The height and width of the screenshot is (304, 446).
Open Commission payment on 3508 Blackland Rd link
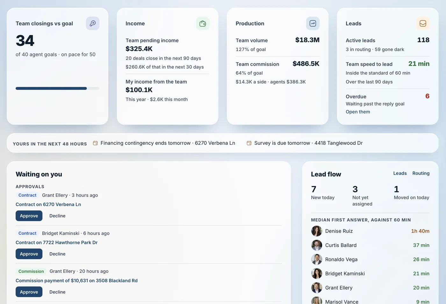(x=77, y=281)
